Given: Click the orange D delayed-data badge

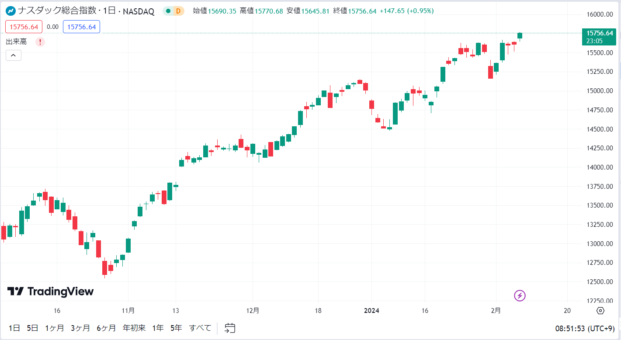Looking at the screenshot, I should pyautogui.click(x=178, y=11).
